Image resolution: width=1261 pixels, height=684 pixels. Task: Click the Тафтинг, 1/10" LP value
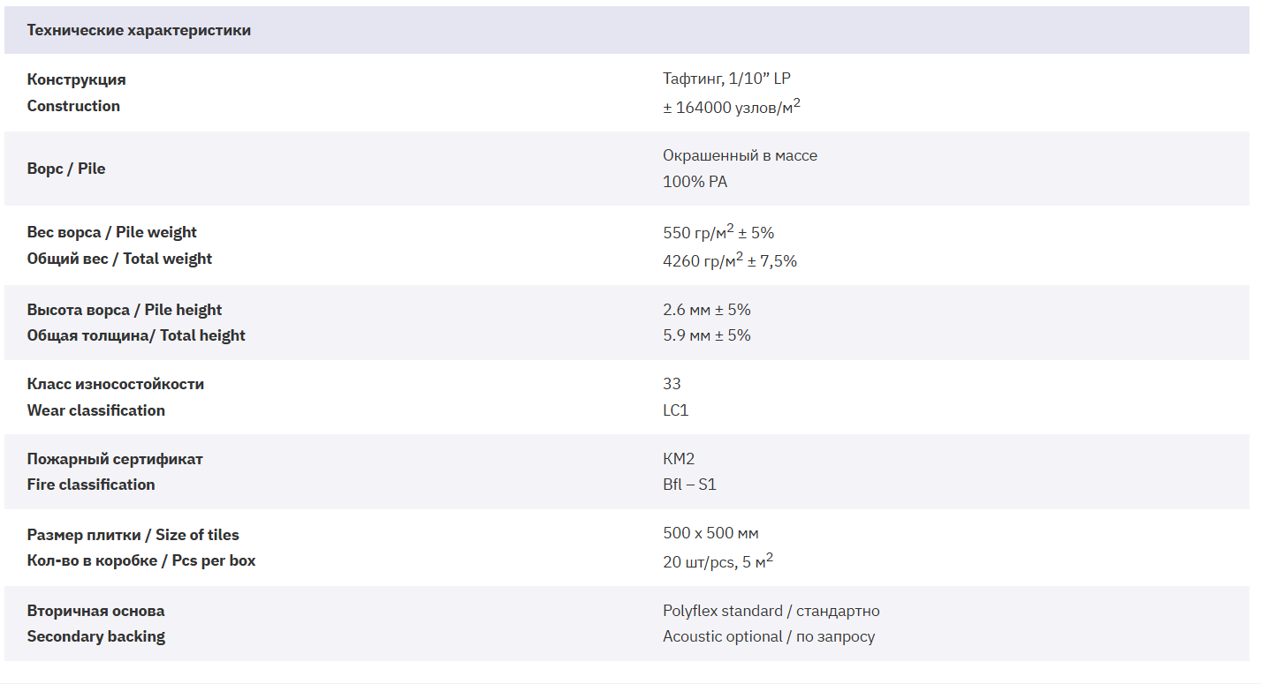point(727,79)
